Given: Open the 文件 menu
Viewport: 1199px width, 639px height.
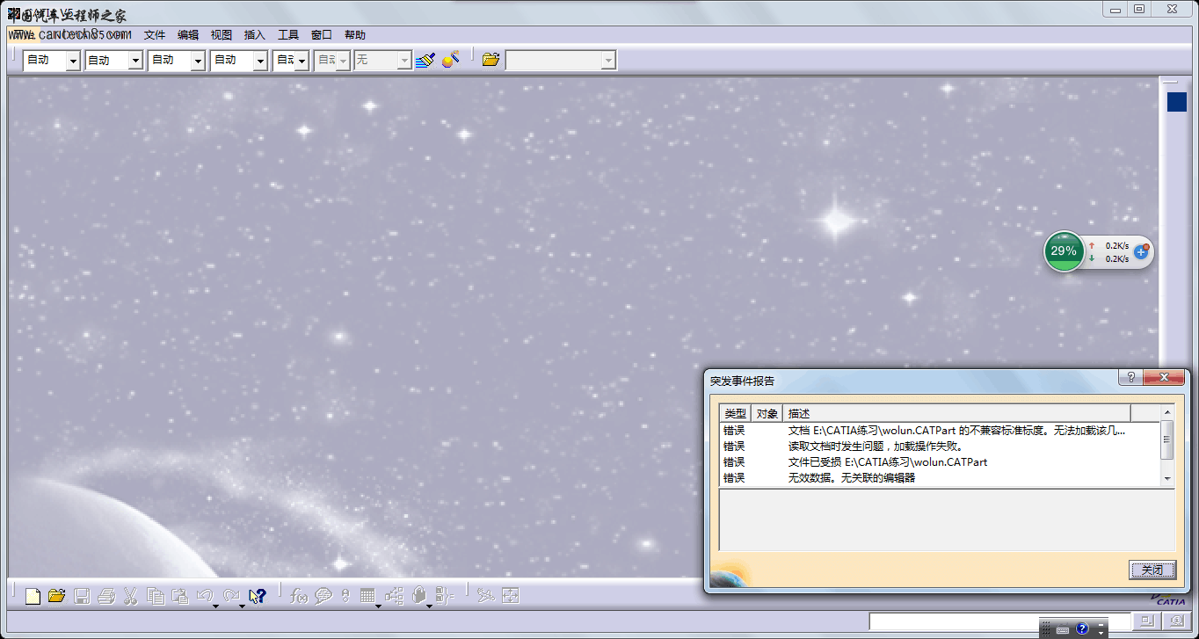Looking at the screenshot, I should pos(155,35).
